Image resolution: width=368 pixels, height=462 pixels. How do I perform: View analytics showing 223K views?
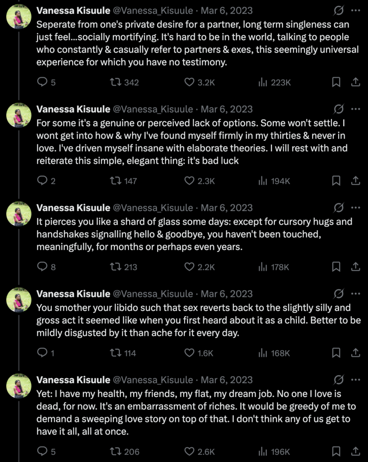[x=263, y=82]
